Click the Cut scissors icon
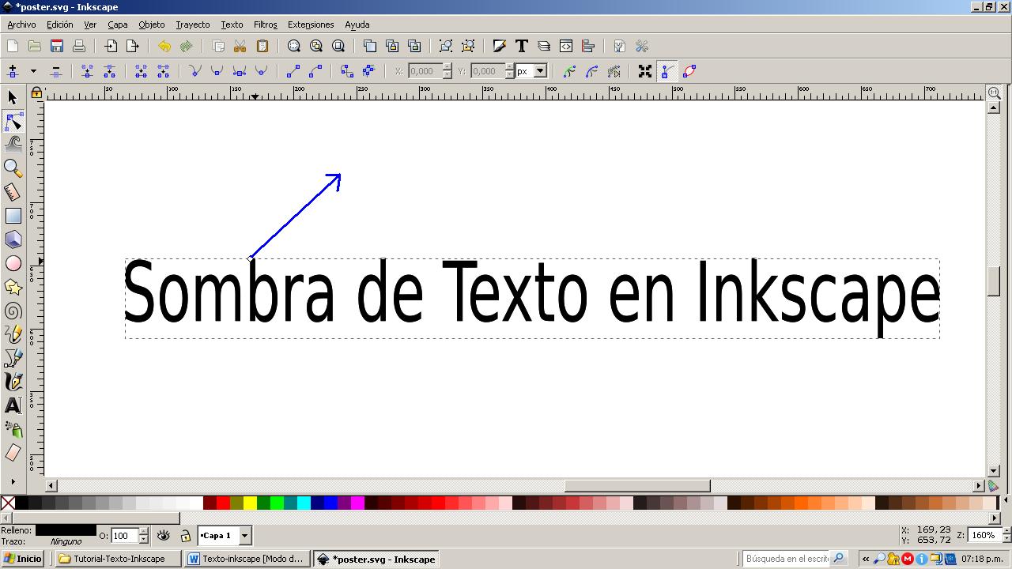The image size is (1012, 569). pyautogui.click(x=240, y=46)
